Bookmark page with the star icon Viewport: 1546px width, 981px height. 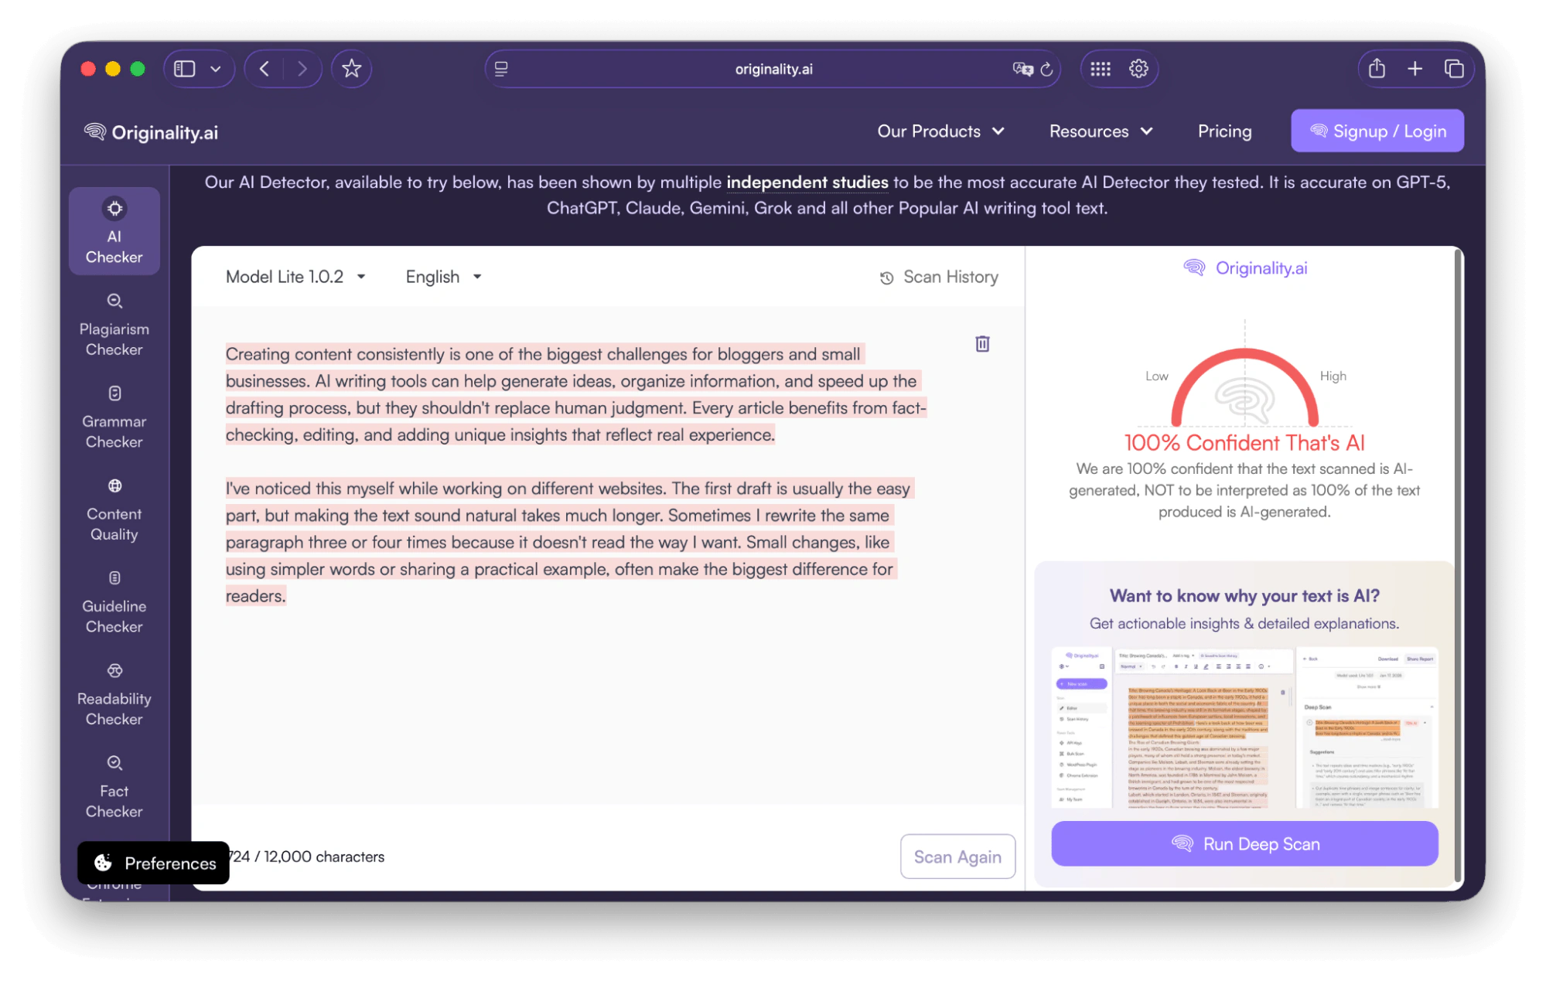(x=352, y=69)
